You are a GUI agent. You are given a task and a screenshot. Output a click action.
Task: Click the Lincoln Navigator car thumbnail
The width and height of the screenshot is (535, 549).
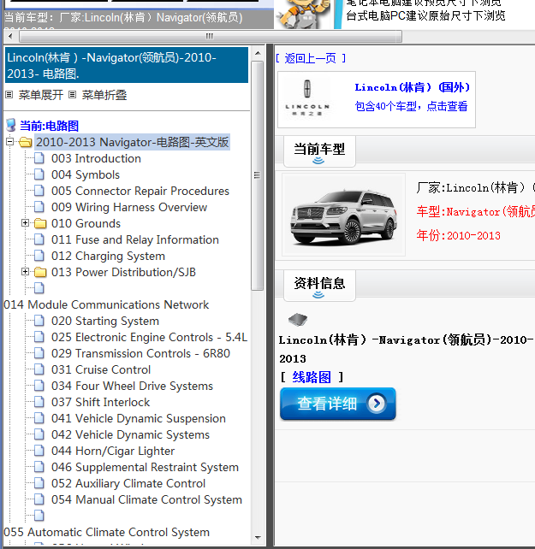tap(343, 215)
